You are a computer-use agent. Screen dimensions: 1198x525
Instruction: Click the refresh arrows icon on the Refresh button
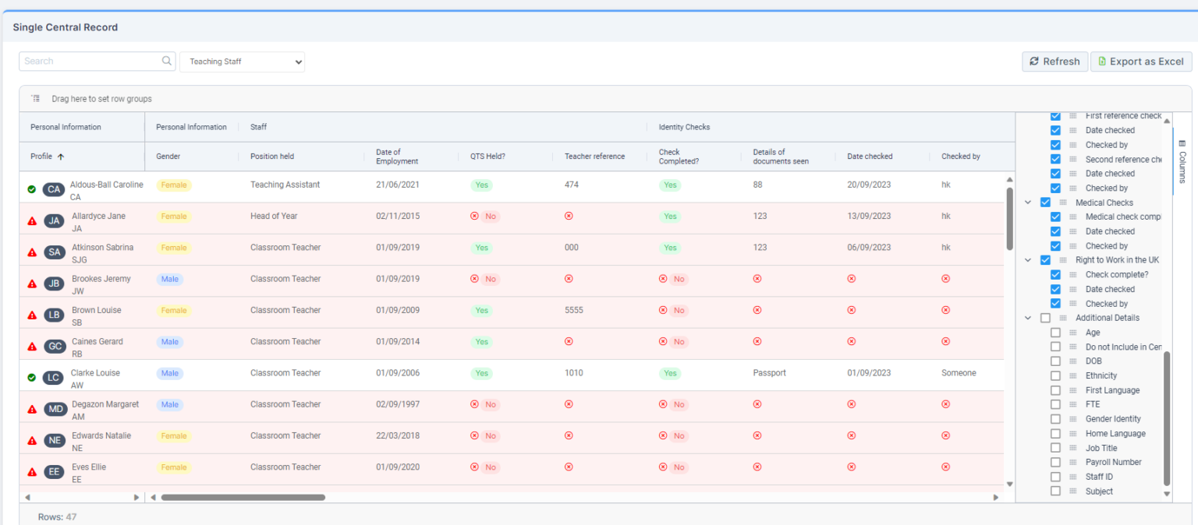(x=1034, y=62)
